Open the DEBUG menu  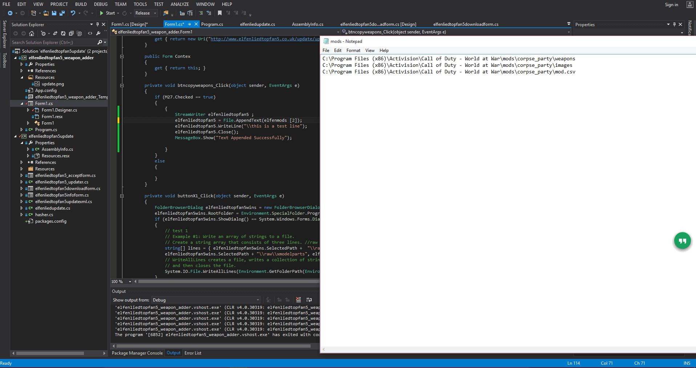101,4
